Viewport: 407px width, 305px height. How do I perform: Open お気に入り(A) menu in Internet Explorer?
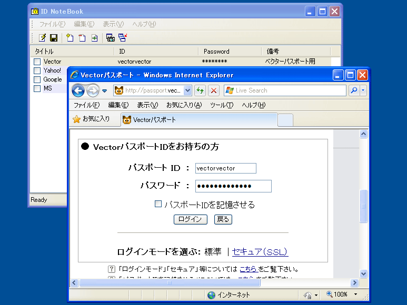pos(184,105)
